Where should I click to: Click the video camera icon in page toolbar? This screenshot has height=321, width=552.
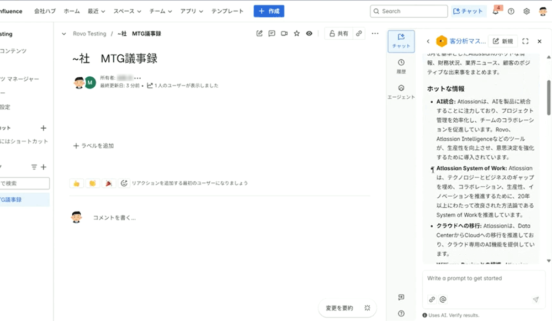tap(284, 34)
